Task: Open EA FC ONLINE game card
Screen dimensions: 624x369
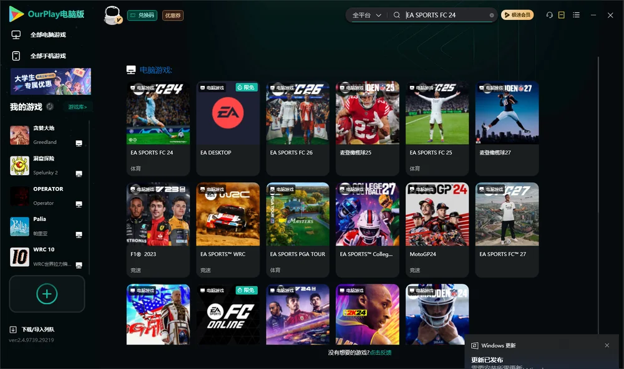Action: point(228,314)
